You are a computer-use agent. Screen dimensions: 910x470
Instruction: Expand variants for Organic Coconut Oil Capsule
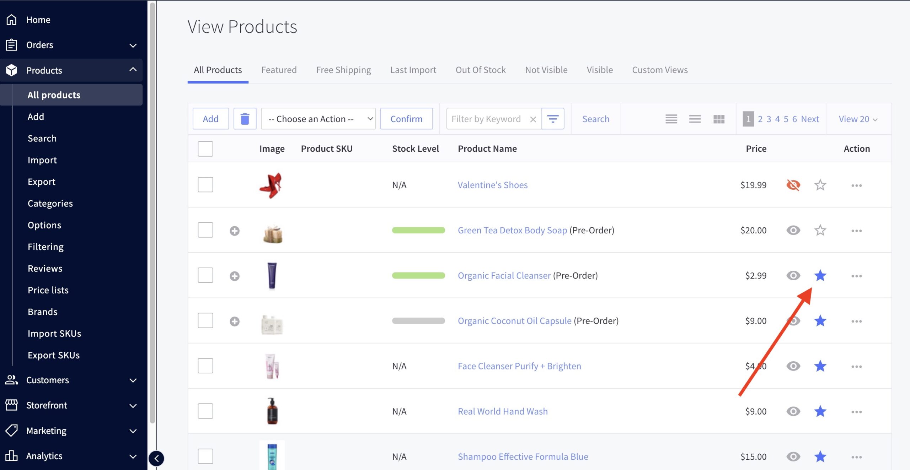[x=234, y=322]
